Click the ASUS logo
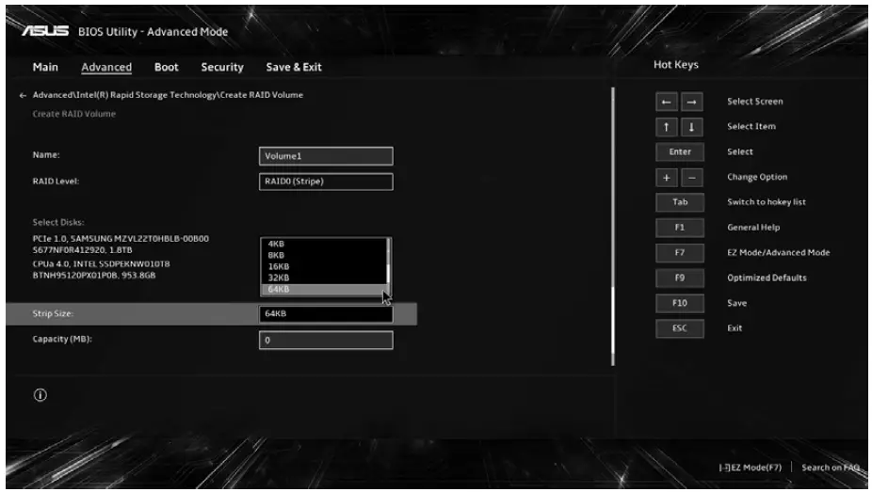The height and width of the screenshot is (492, 872). 45,31
